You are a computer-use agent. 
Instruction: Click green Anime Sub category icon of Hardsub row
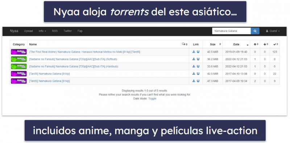point(19,66)
